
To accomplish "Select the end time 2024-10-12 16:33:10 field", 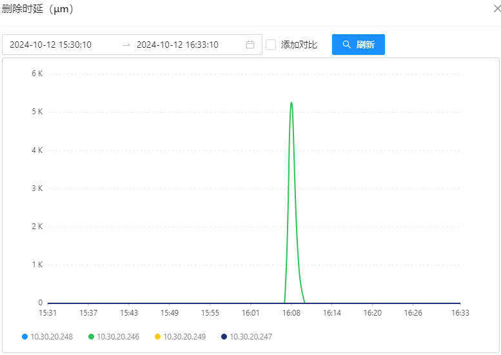I will pos(177,45).
